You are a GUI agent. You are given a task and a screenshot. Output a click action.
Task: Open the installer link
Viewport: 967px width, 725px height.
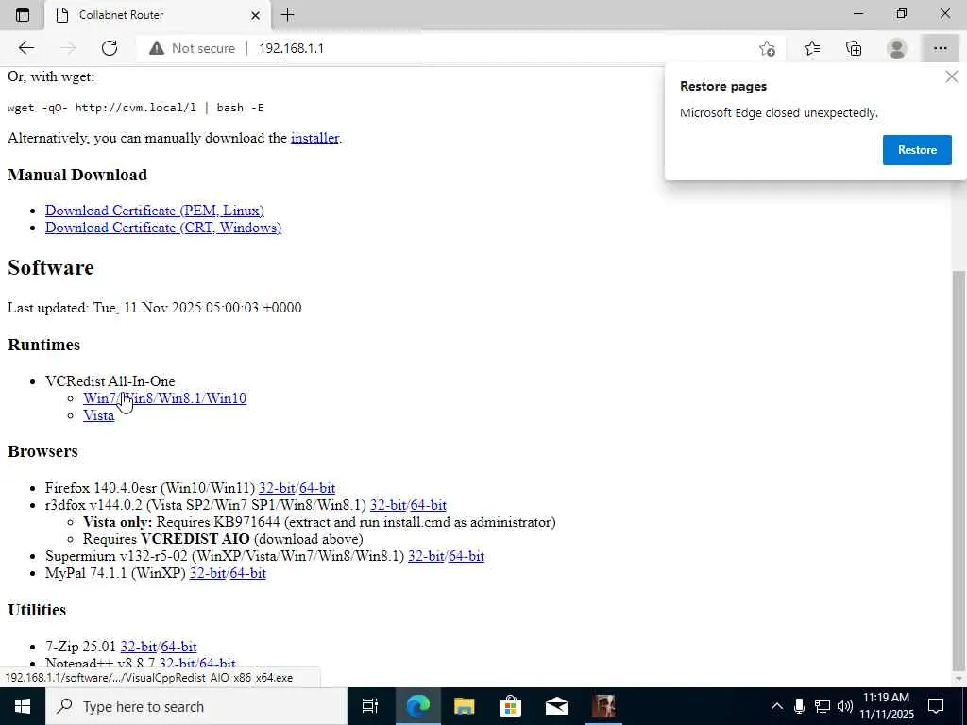[314, 138]
